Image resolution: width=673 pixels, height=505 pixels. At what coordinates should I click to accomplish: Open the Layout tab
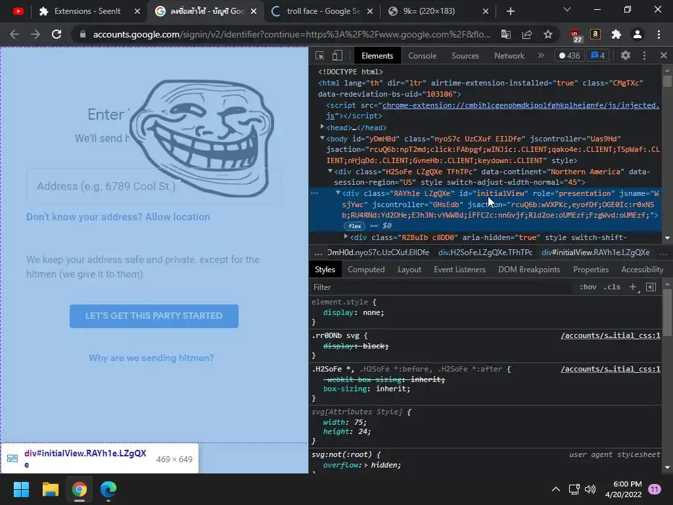409,269
